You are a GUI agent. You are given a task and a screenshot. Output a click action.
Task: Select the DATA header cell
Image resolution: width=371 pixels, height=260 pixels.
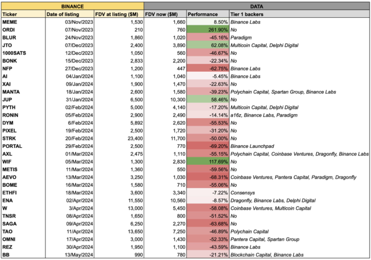click(257, 6)
